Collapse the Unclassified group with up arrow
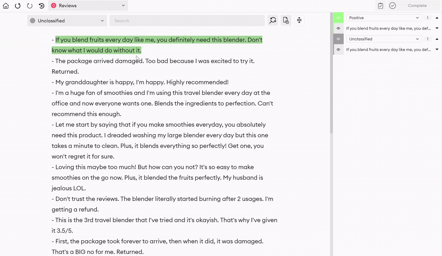 pyautogui.click(x=437, y=39)
